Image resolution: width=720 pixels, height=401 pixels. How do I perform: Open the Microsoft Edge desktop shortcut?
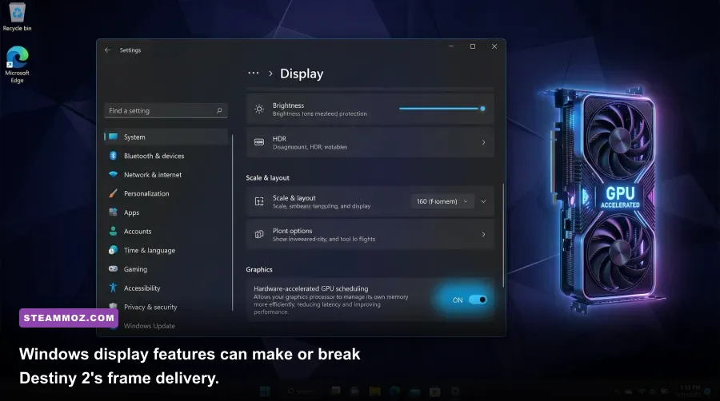(17, 64)
